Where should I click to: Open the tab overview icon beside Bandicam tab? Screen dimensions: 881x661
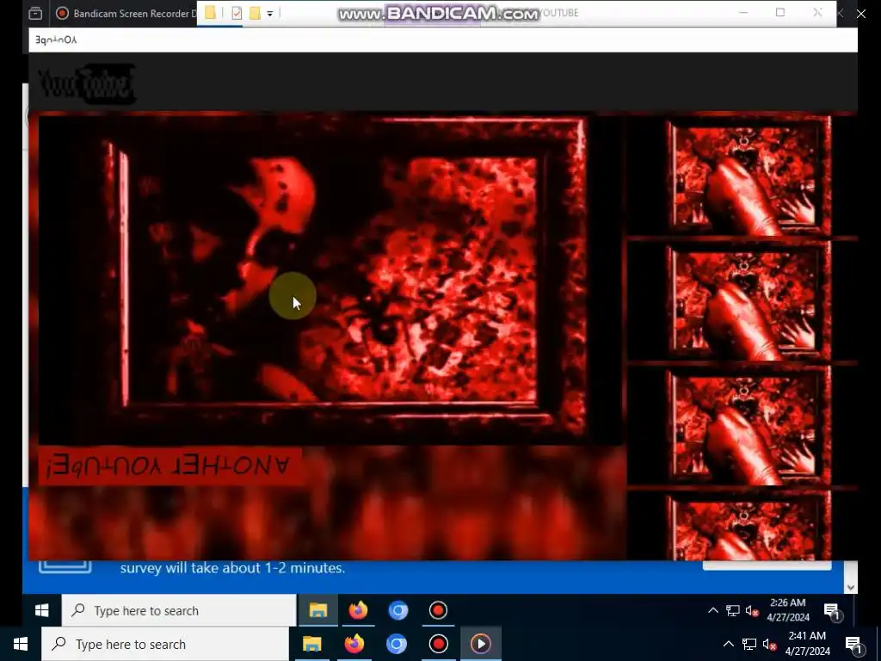(x=35, y=13)
